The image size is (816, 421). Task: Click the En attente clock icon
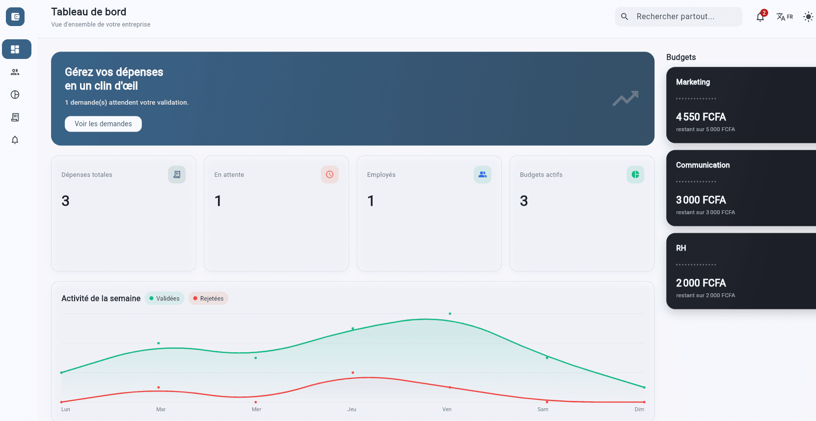click(329, 174)
